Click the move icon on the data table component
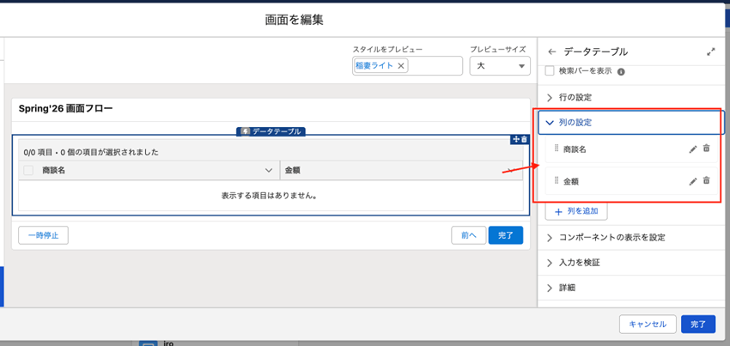Viewport: 730px width, 346px height. (516, 139)
